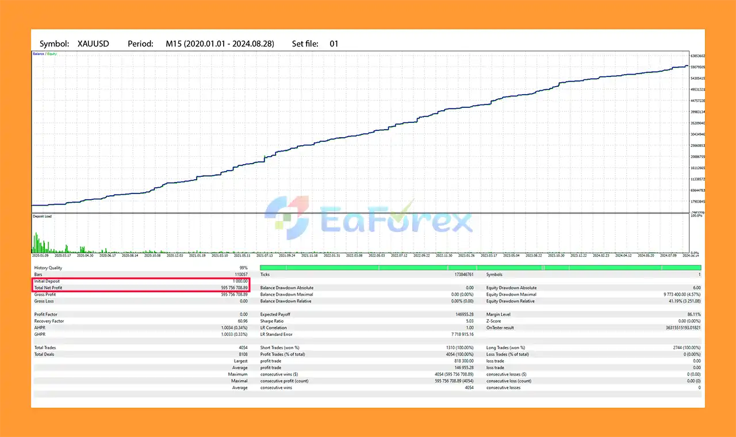Click the green history quality bar
Screen dimensions: 736x437
coord(481,268)
